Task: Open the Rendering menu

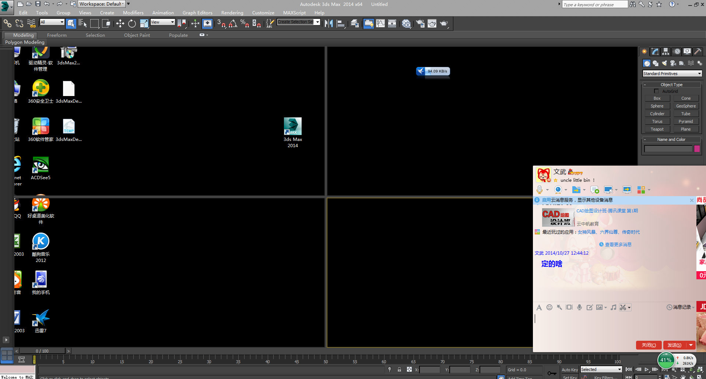Action: 232,13
